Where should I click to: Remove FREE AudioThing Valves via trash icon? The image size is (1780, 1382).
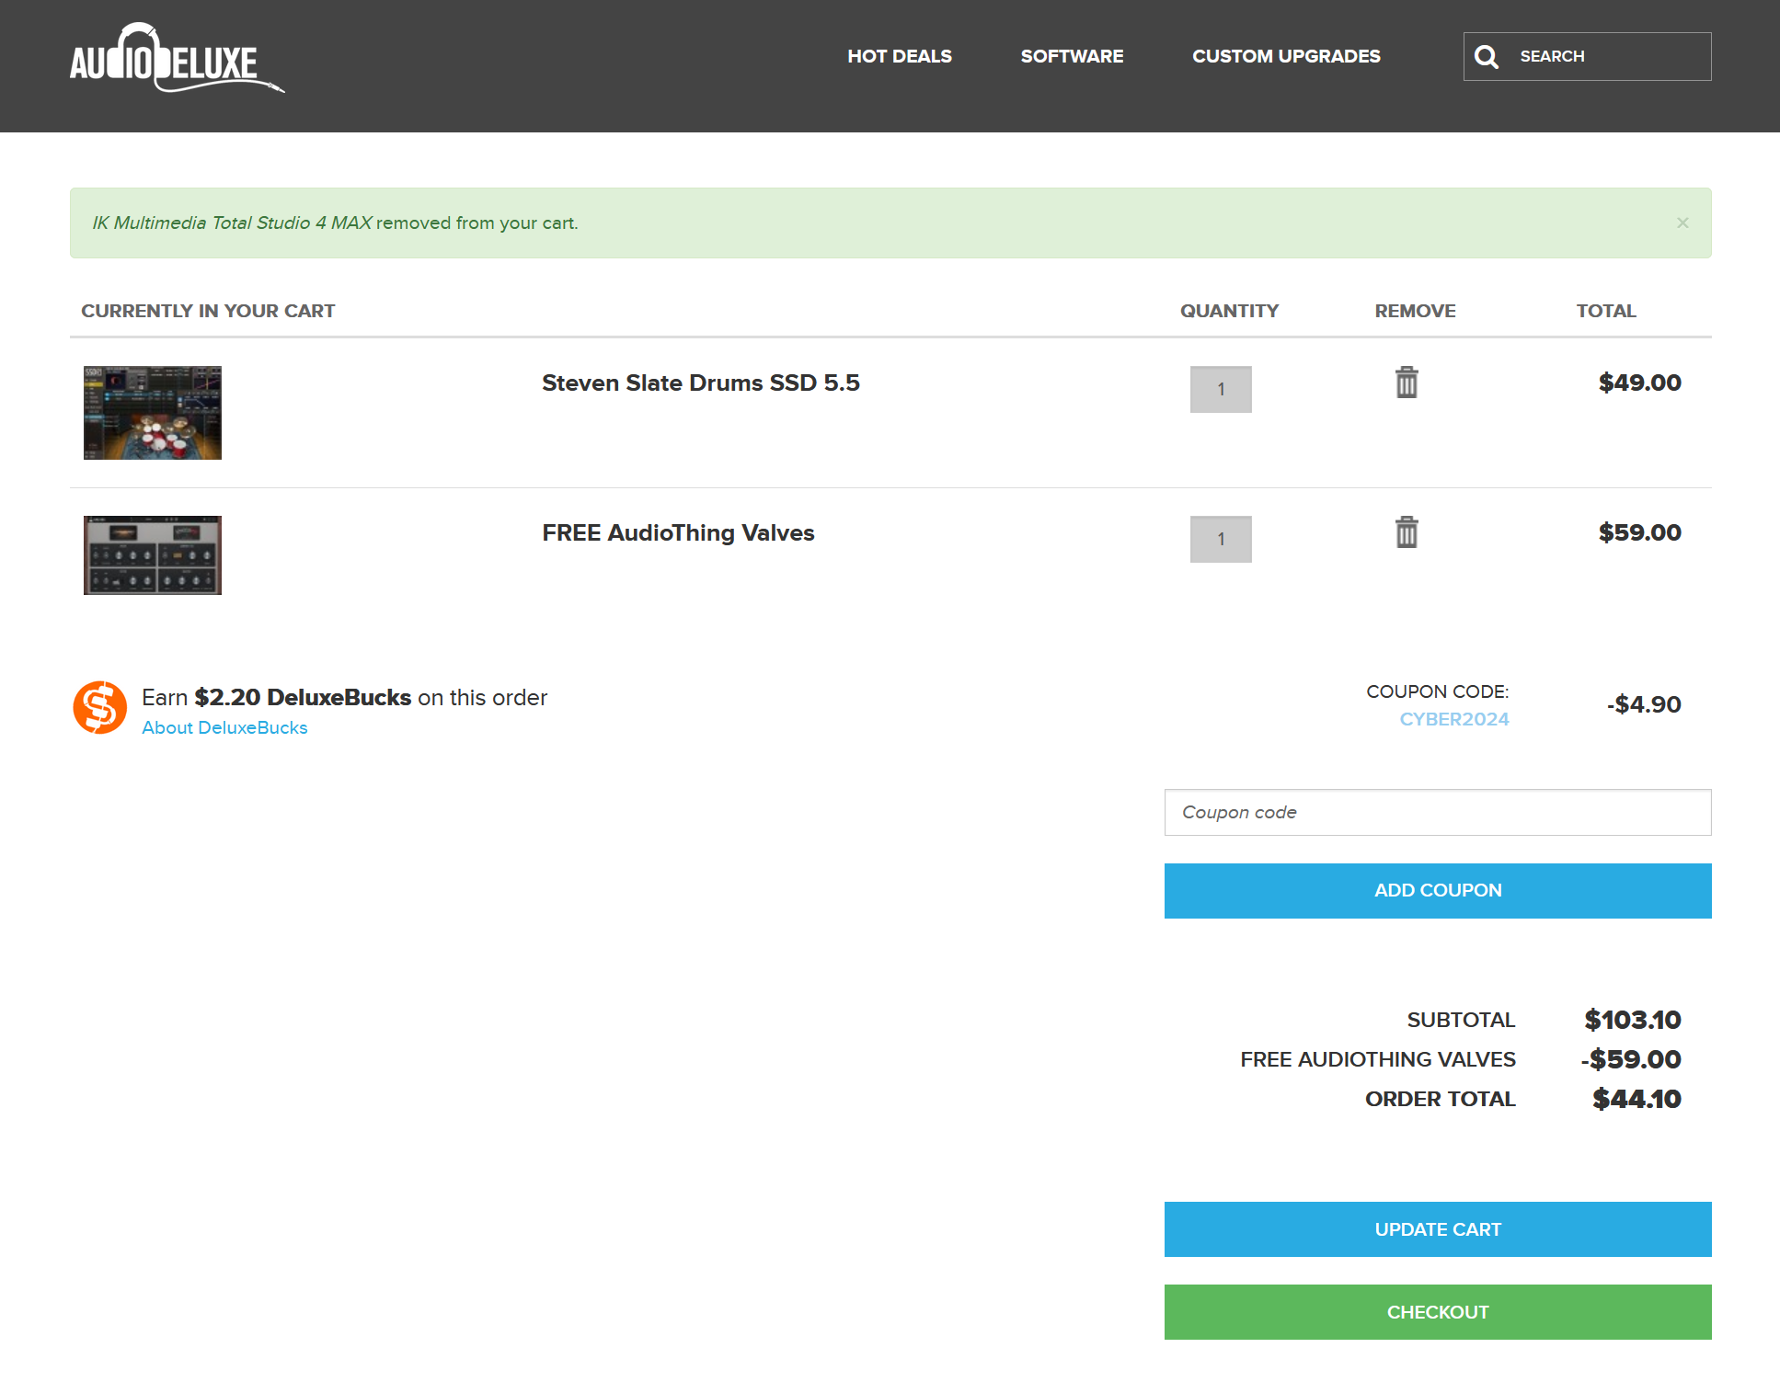click(1407, 531)
